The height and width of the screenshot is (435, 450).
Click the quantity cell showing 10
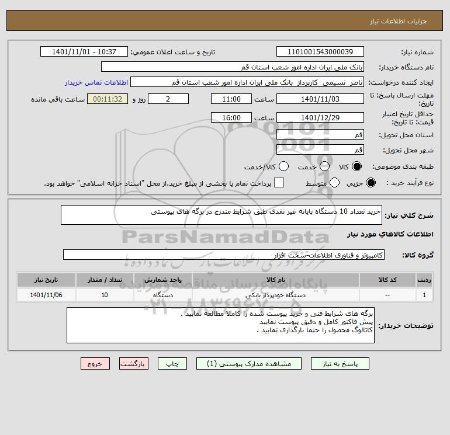tap(105, 295)
